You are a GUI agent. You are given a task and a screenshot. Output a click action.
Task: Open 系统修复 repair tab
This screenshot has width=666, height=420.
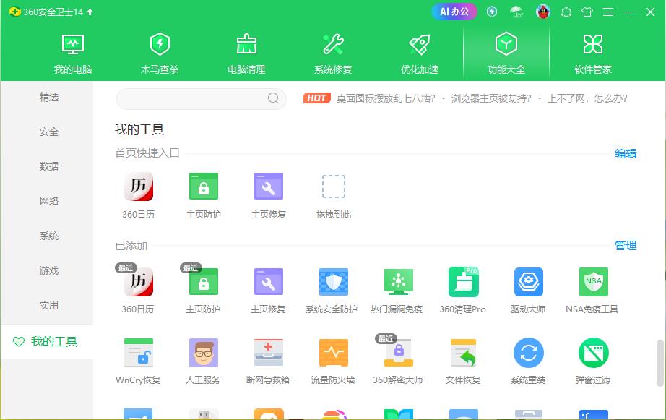[x=333, y=53]
